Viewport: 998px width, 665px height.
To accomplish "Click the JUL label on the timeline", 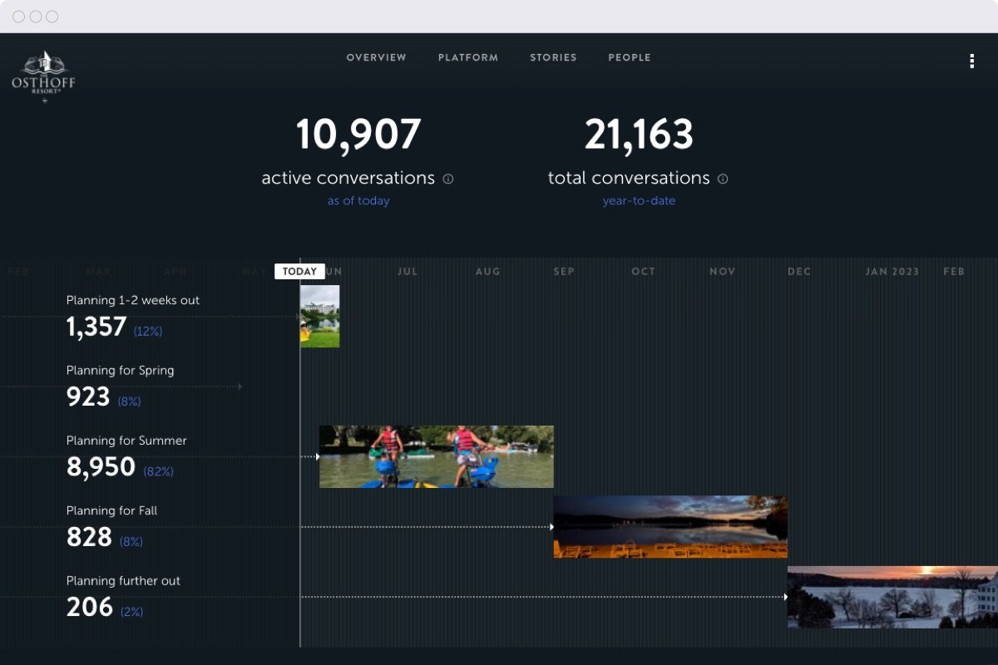I will [407, 271].
